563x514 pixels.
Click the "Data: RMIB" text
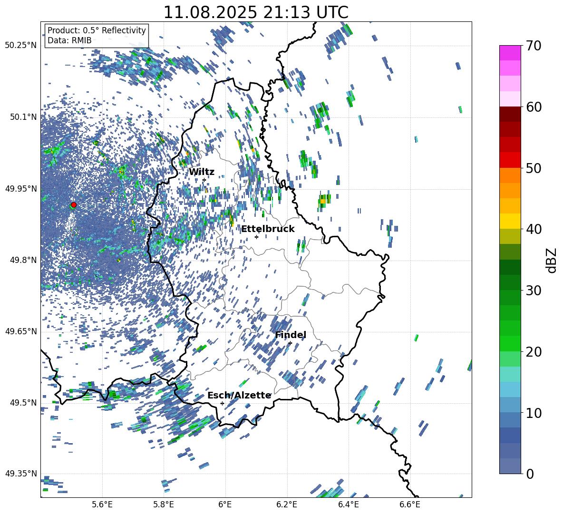[69, 40]
